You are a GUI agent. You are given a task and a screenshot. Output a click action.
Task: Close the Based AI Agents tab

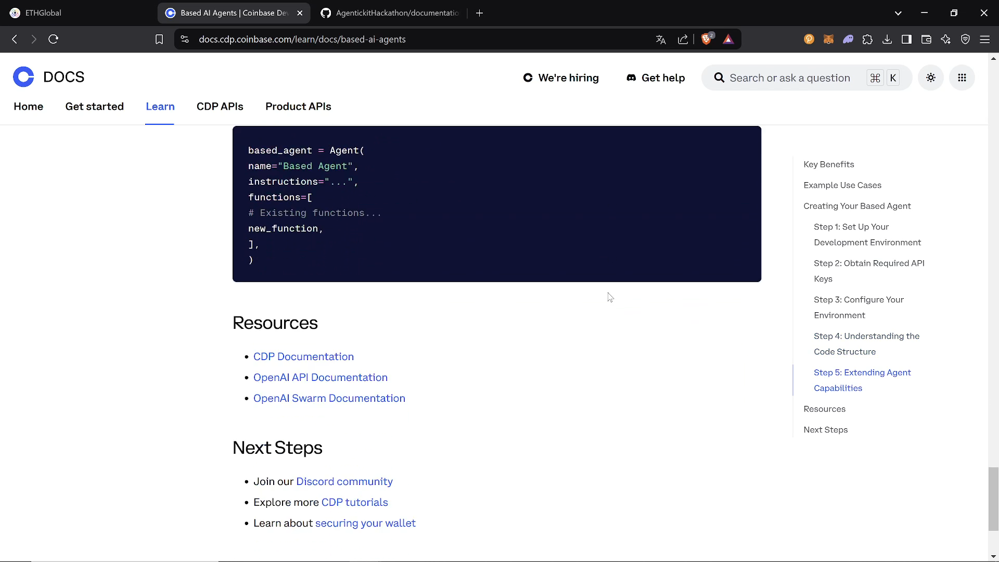click(x=300, y=13)
